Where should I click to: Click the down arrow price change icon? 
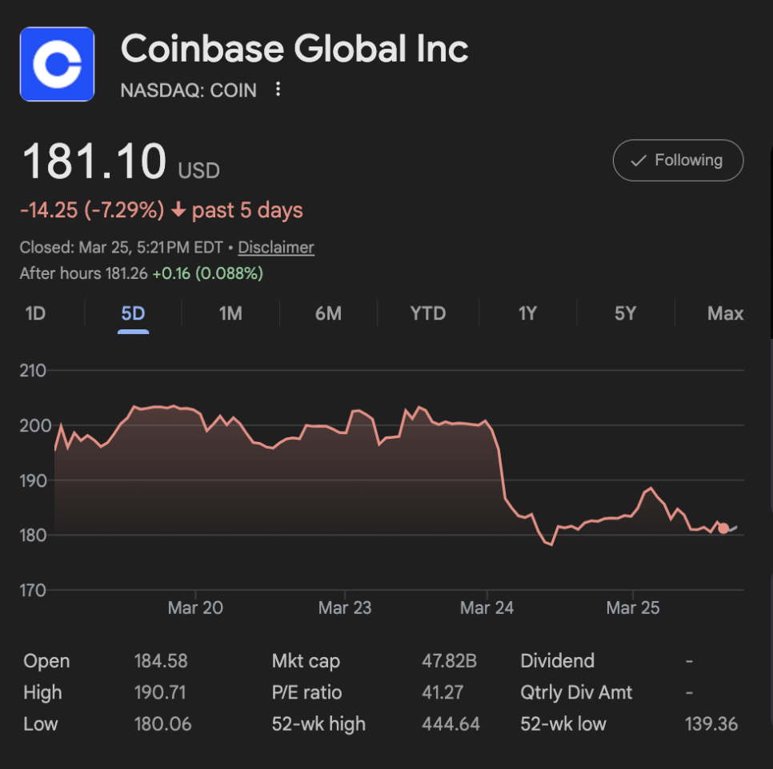click(x=178, y=211)
